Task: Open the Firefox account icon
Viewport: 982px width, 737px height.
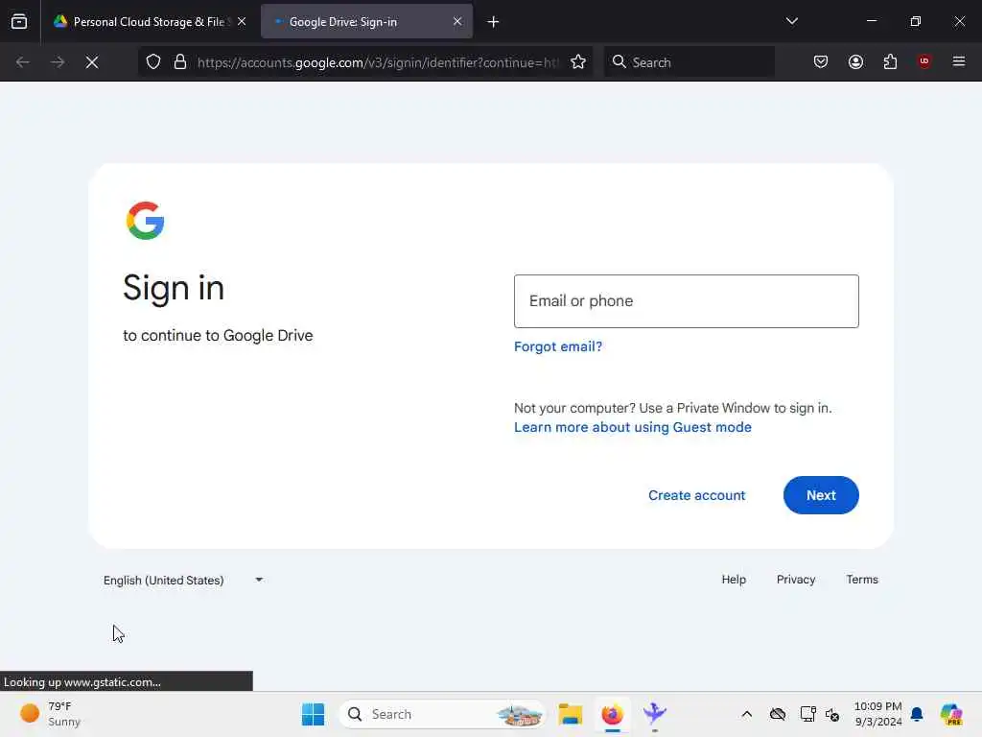Action: 855,61
